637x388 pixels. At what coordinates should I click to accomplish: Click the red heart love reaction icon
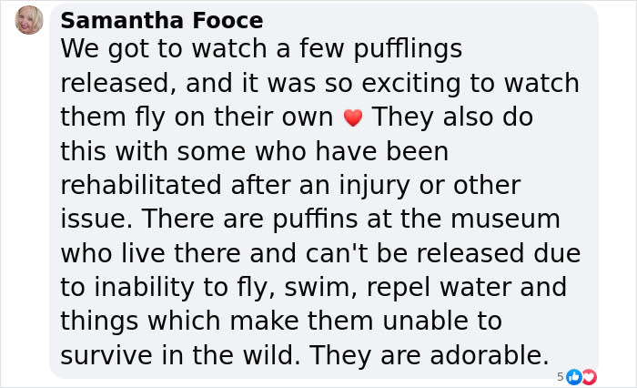tap(589, 377)
